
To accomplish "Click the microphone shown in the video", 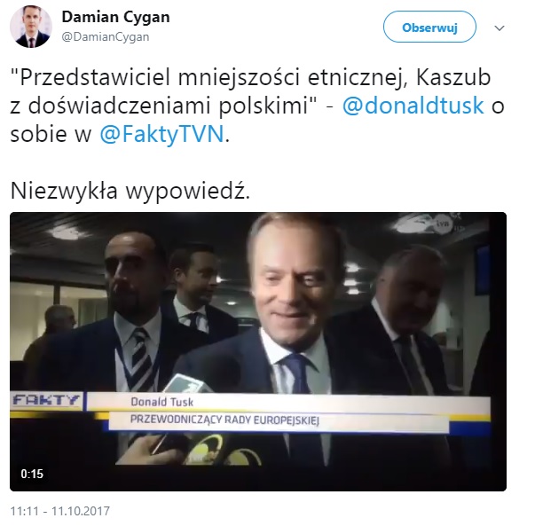I will tap(188, 384).
